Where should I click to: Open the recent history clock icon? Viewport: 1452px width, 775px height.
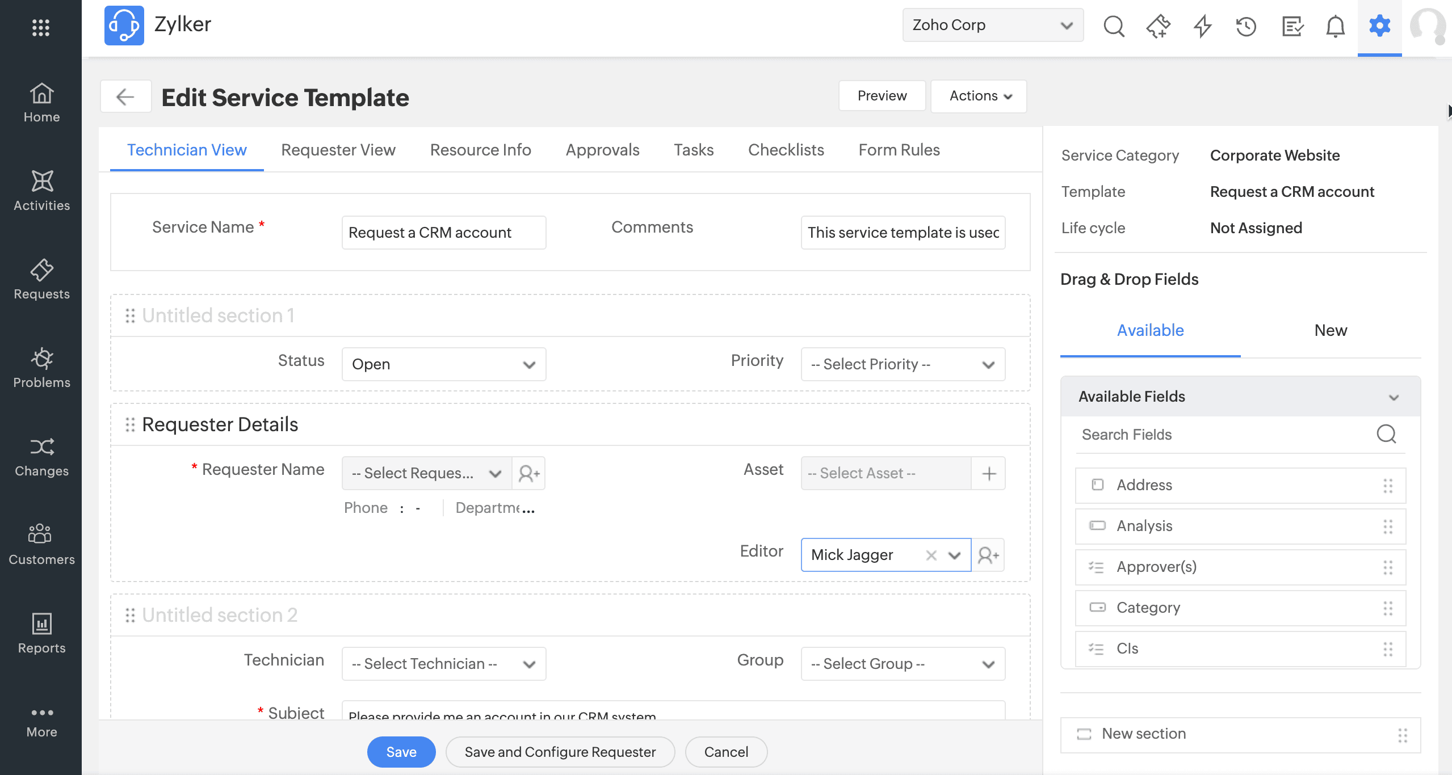(1247, 26)
